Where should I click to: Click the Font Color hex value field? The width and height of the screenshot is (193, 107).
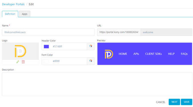pyautogui.click(x=69, y=61)
